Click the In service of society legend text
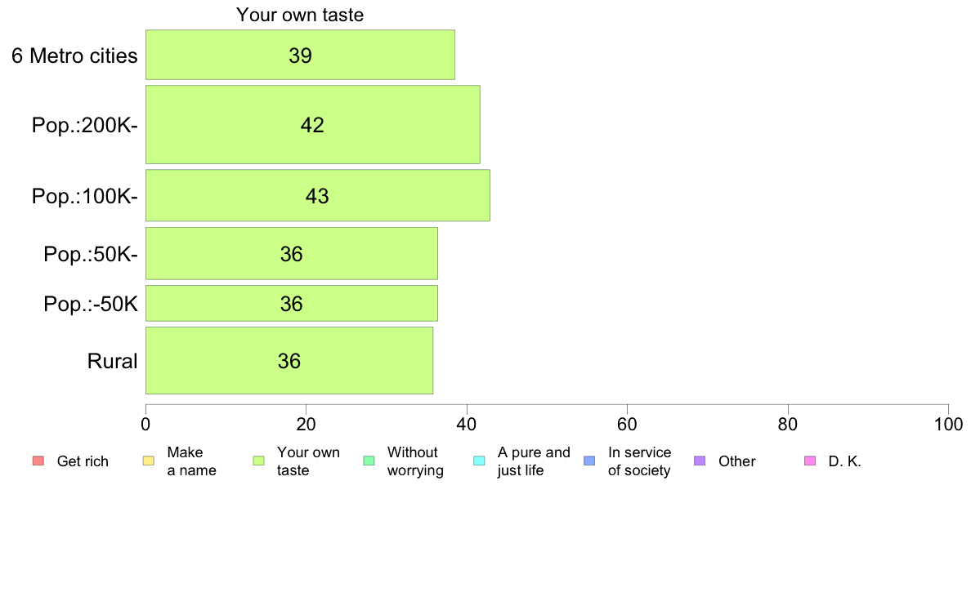971x601 pixels. click(x=639, y=461)
